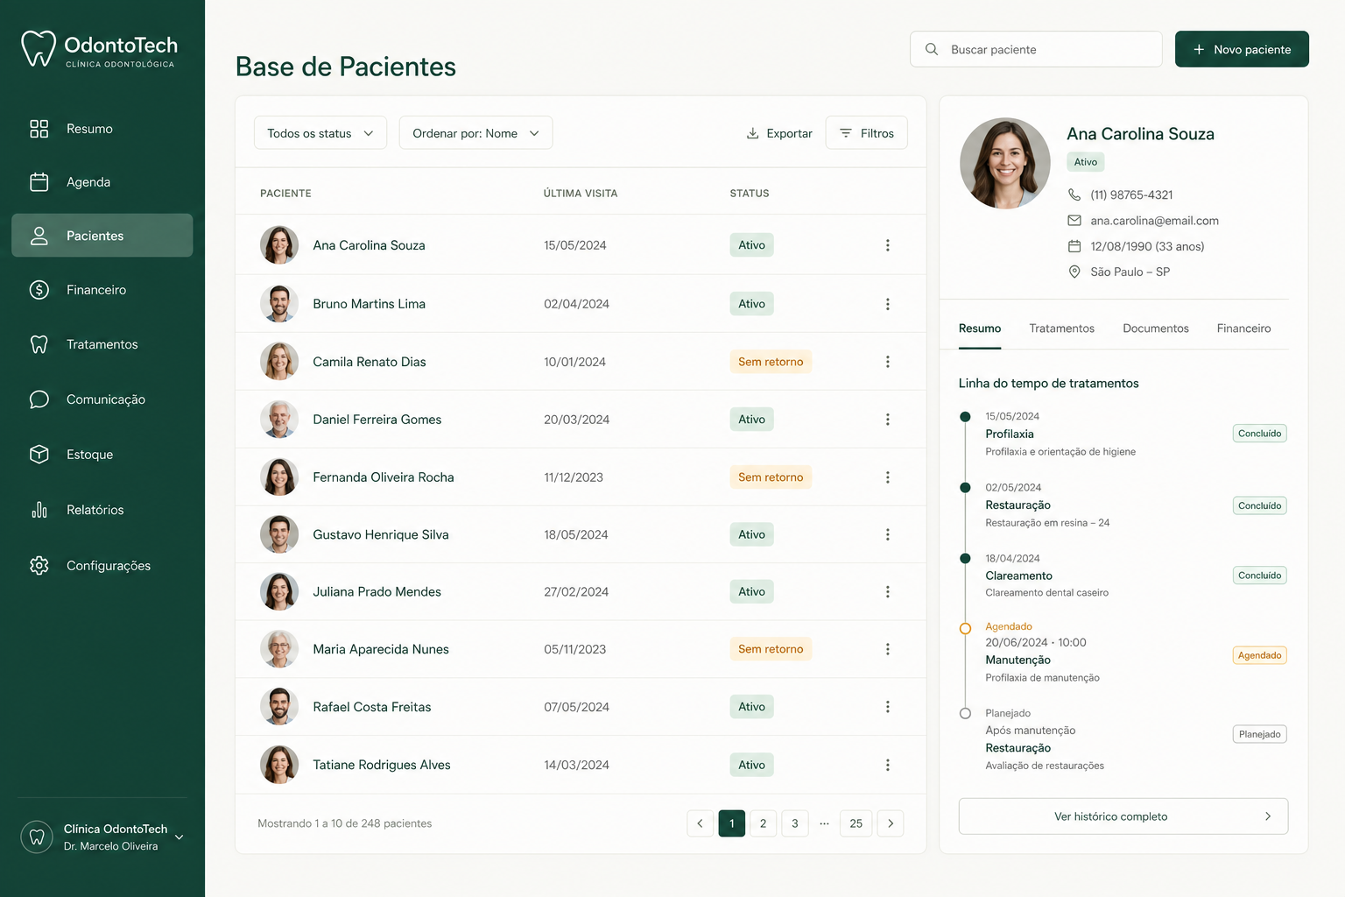This screenshot has width=1345, height=897.
Task: Open the Comunicação chat bubble icon
Action: coord(39,399)
